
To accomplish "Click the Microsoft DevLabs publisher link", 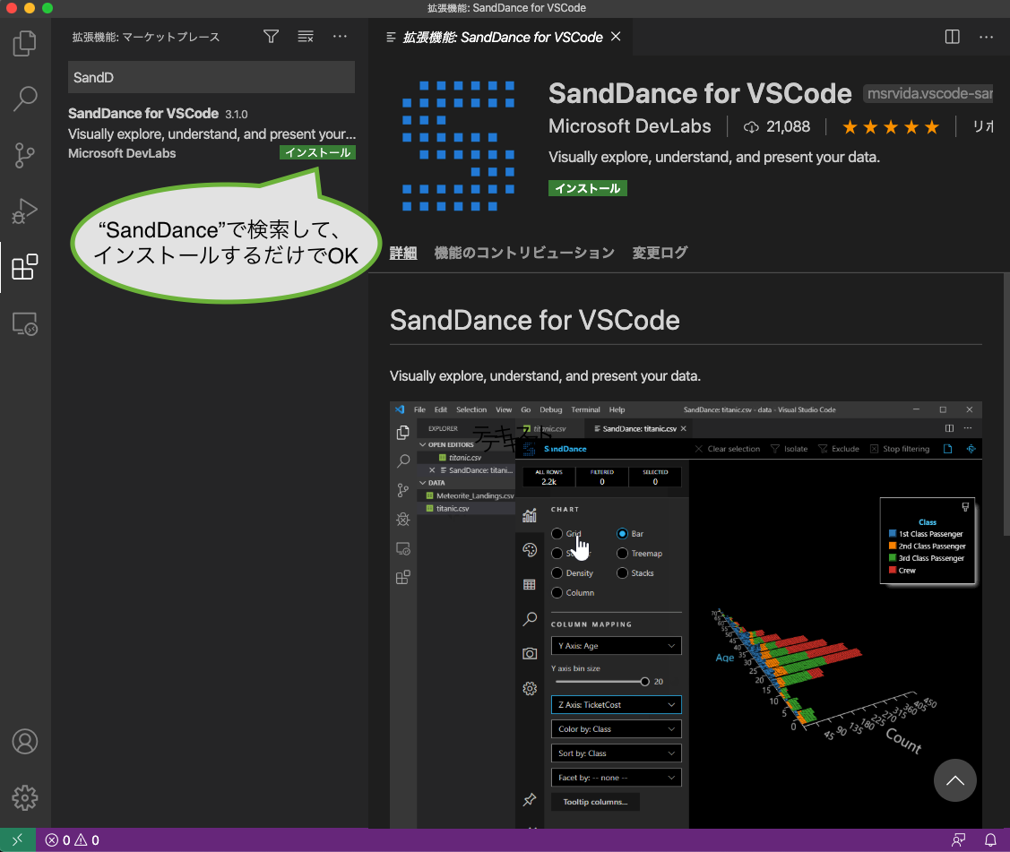I will coord(629,126).
